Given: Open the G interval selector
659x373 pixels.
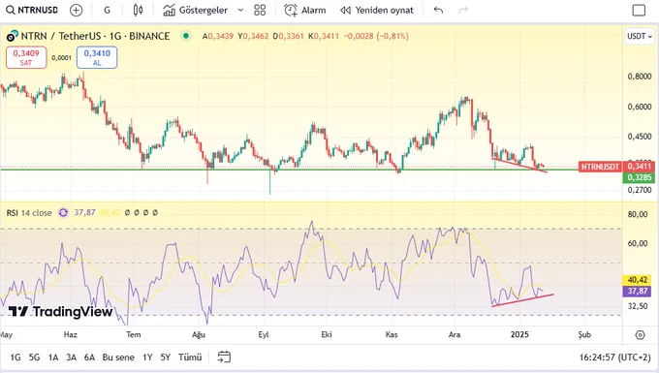Looking at the screenshot, I should click(x=108, y=10).
